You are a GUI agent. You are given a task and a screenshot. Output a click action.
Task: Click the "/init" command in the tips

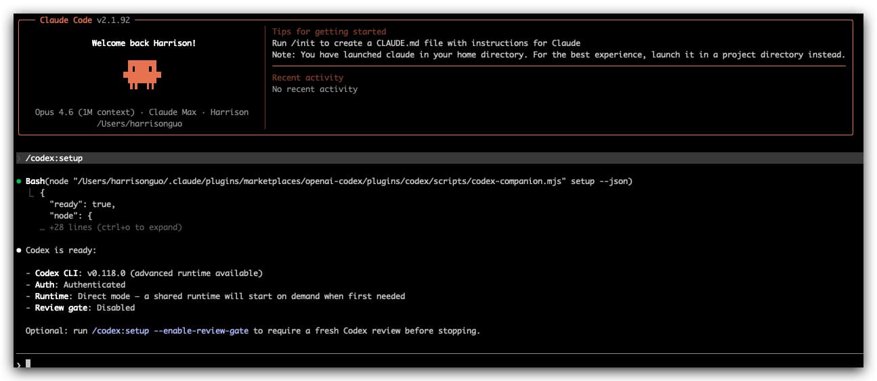303,43
